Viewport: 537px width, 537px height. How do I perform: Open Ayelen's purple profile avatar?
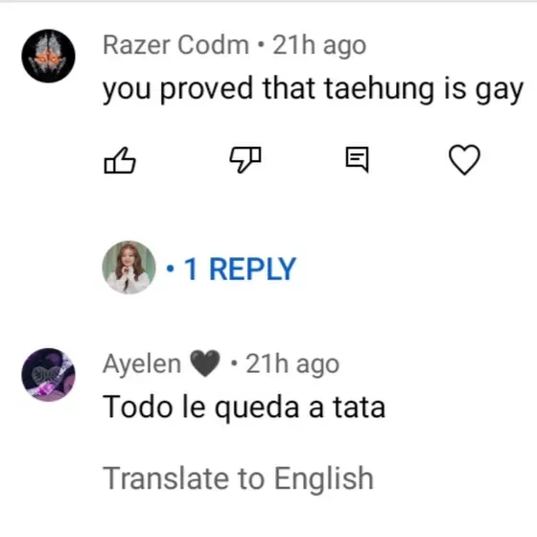point(48,375)
